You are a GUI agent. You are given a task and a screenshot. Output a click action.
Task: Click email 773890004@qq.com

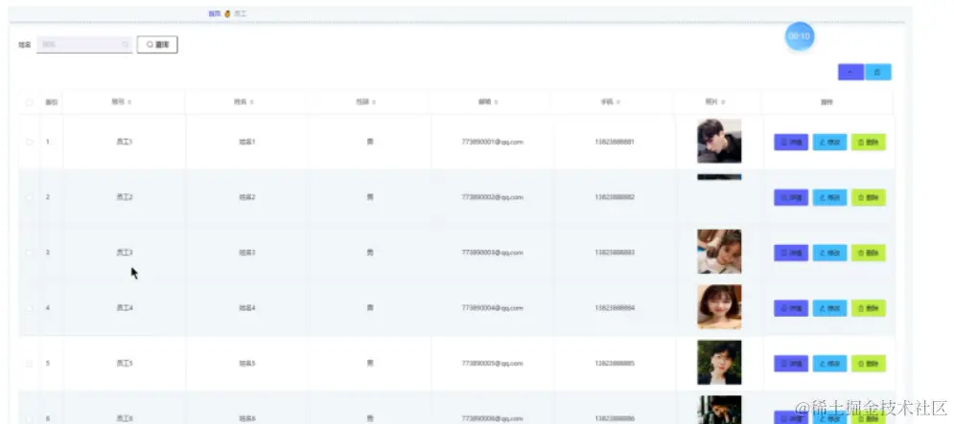coord(492,308)
